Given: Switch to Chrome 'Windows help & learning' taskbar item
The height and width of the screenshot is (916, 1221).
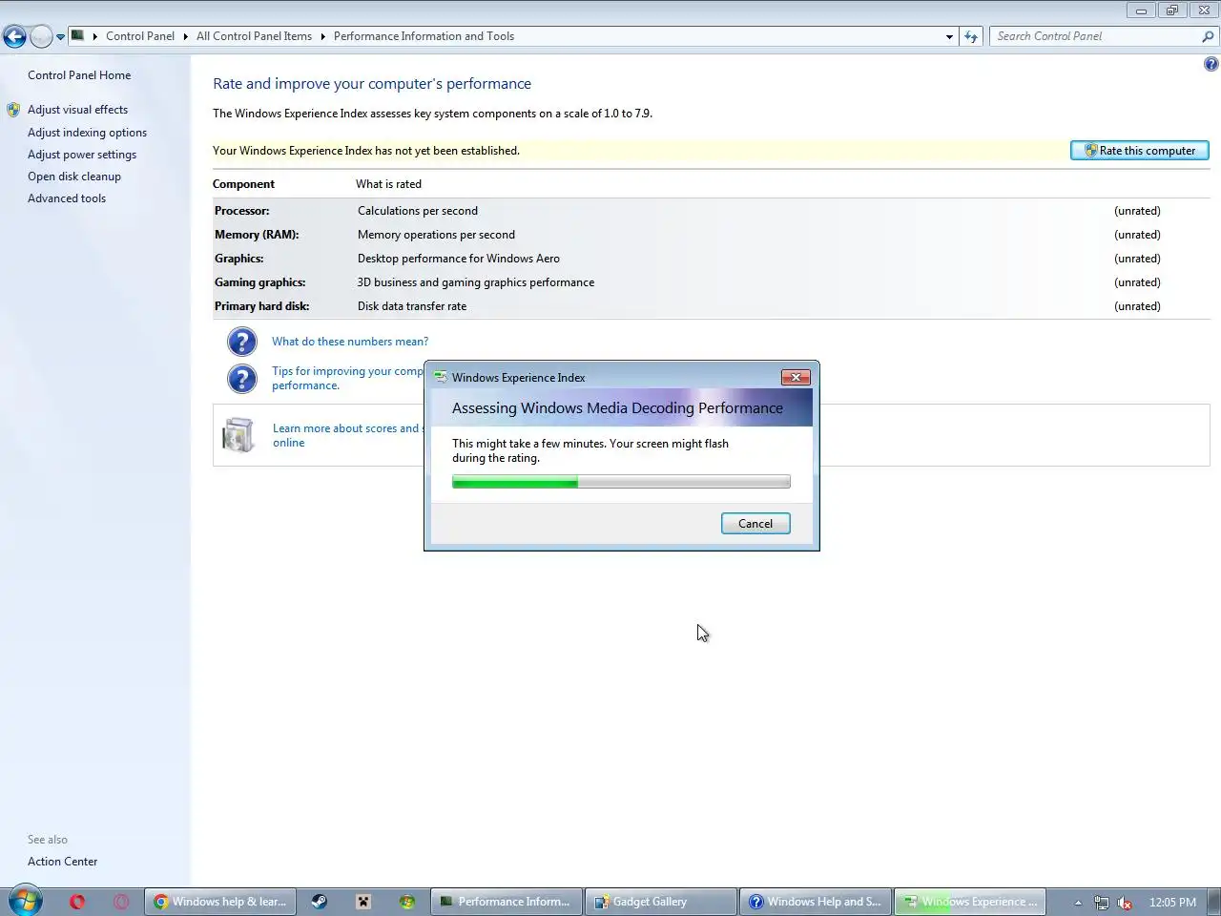Looking at the screenshot, I should point(220,902).
